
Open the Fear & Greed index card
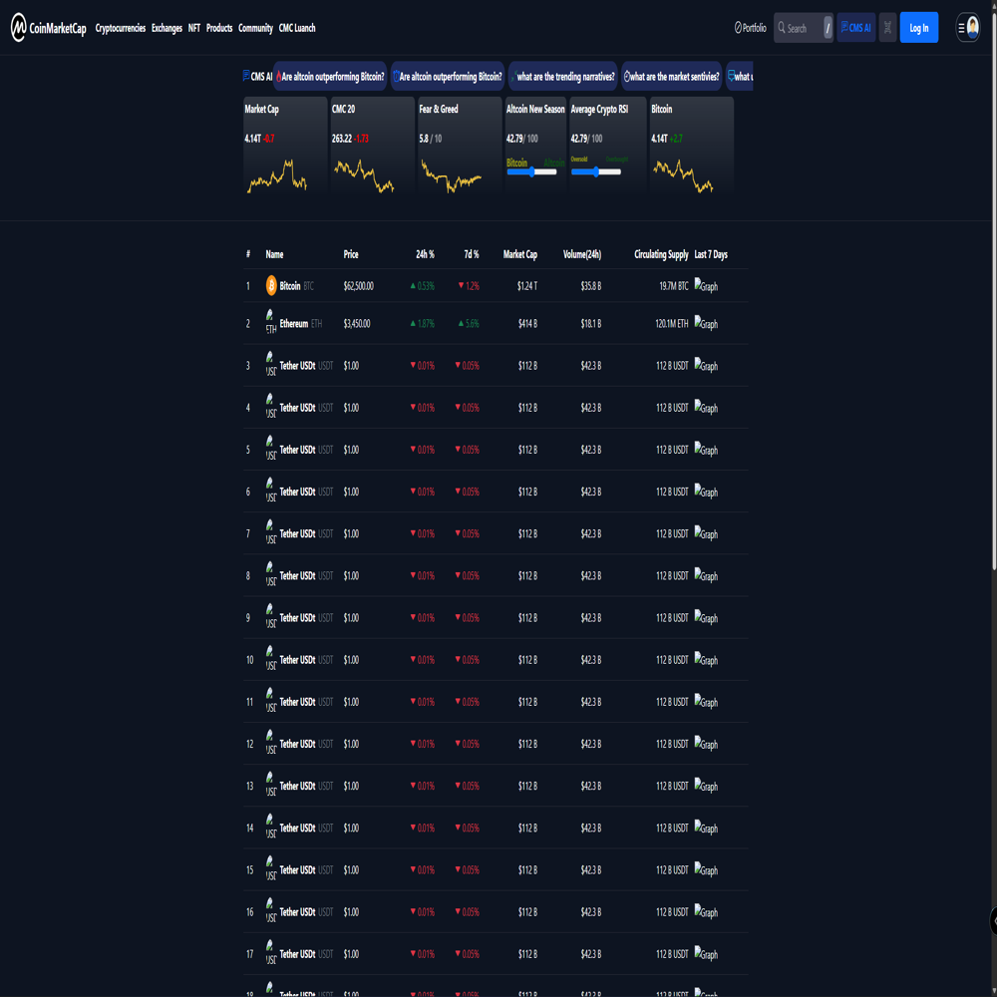click(x=460, y=145)
